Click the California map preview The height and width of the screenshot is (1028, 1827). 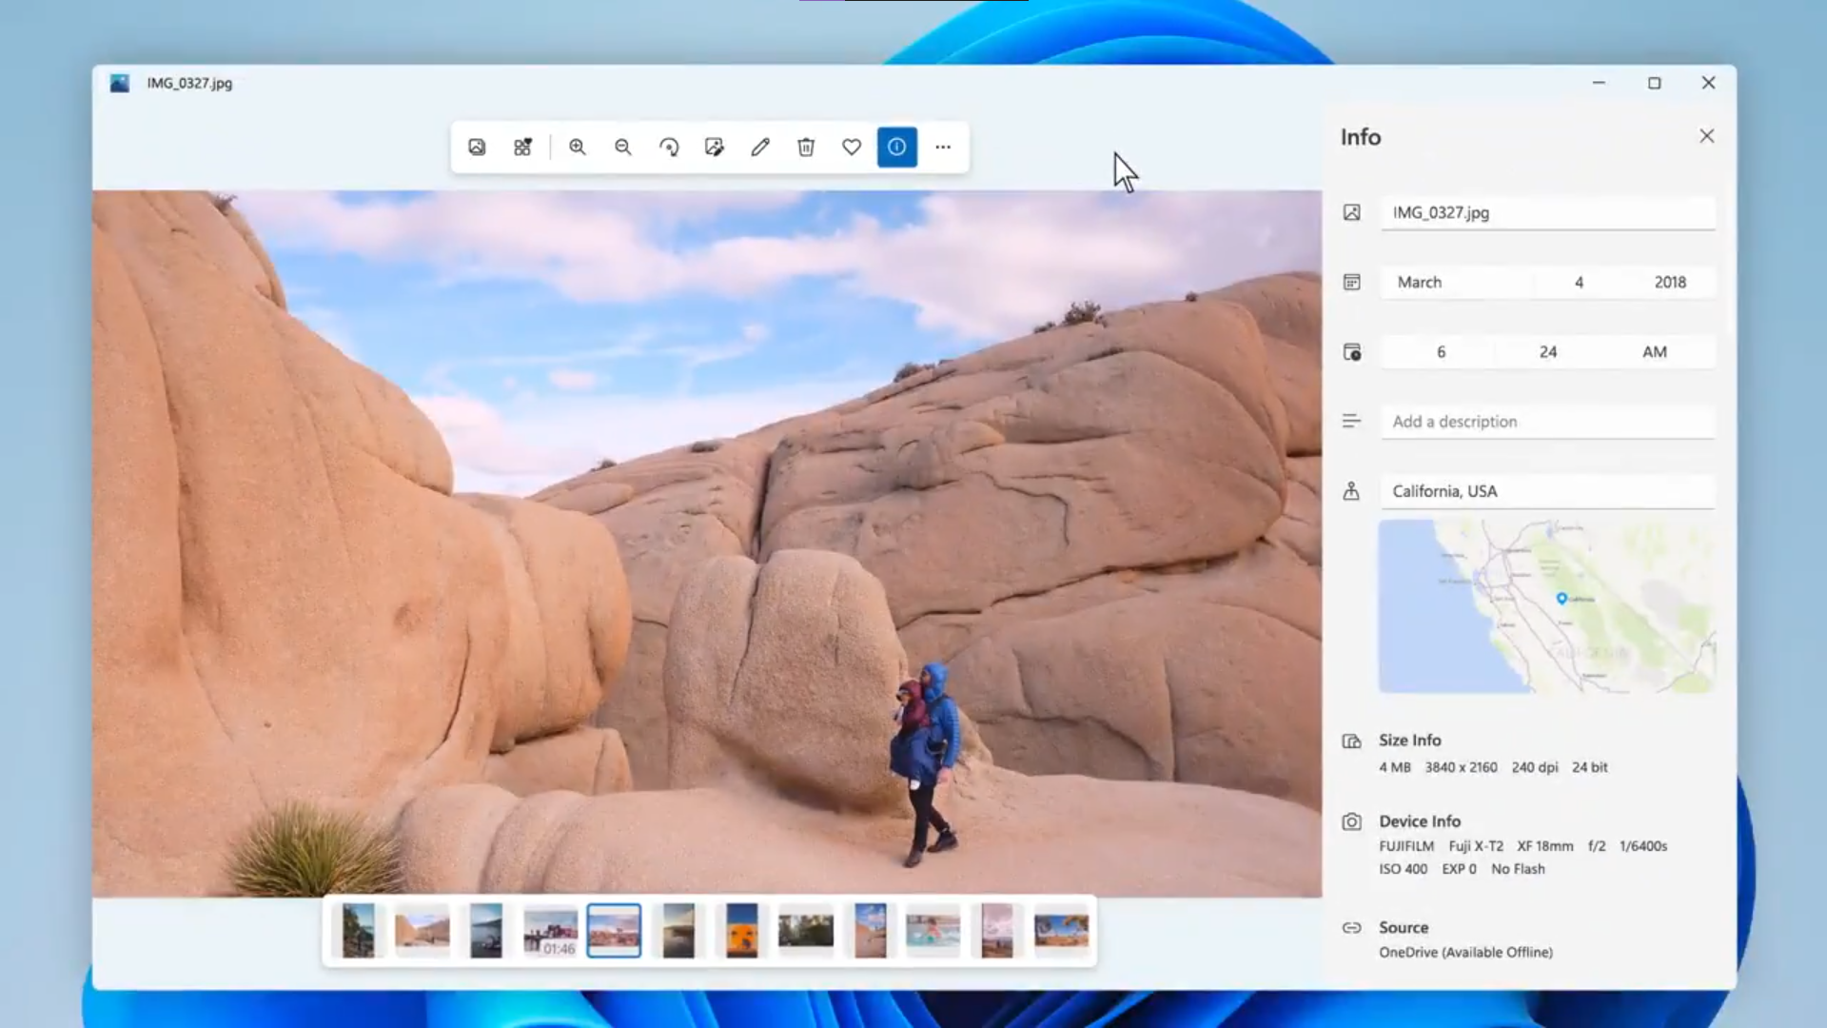(1547, 606)
